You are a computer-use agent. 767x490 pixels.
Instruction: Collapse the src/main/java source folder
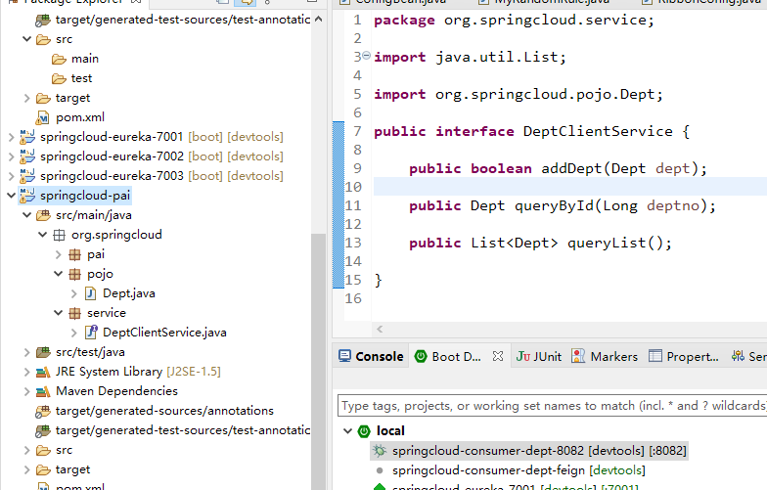(27, 215)
